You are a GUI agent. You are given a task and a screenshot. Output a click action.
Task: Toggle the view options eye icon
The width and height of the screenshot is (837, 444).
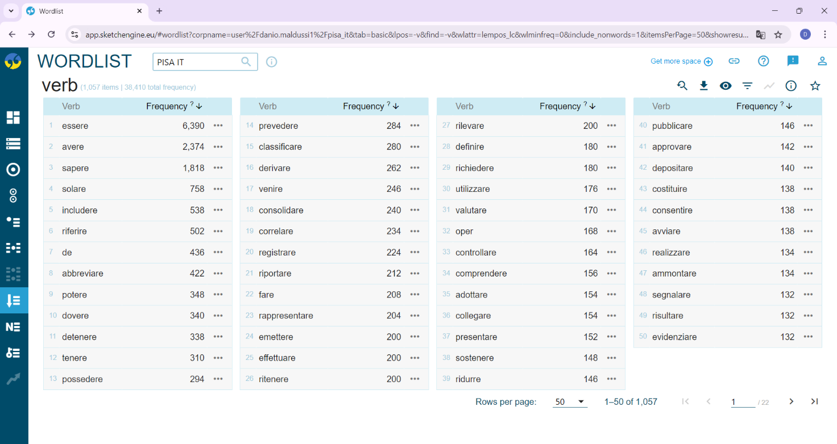[x=726, y=86]
